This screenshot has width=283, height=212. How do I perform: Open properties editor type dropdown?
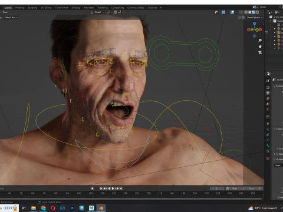click(269, 74)
